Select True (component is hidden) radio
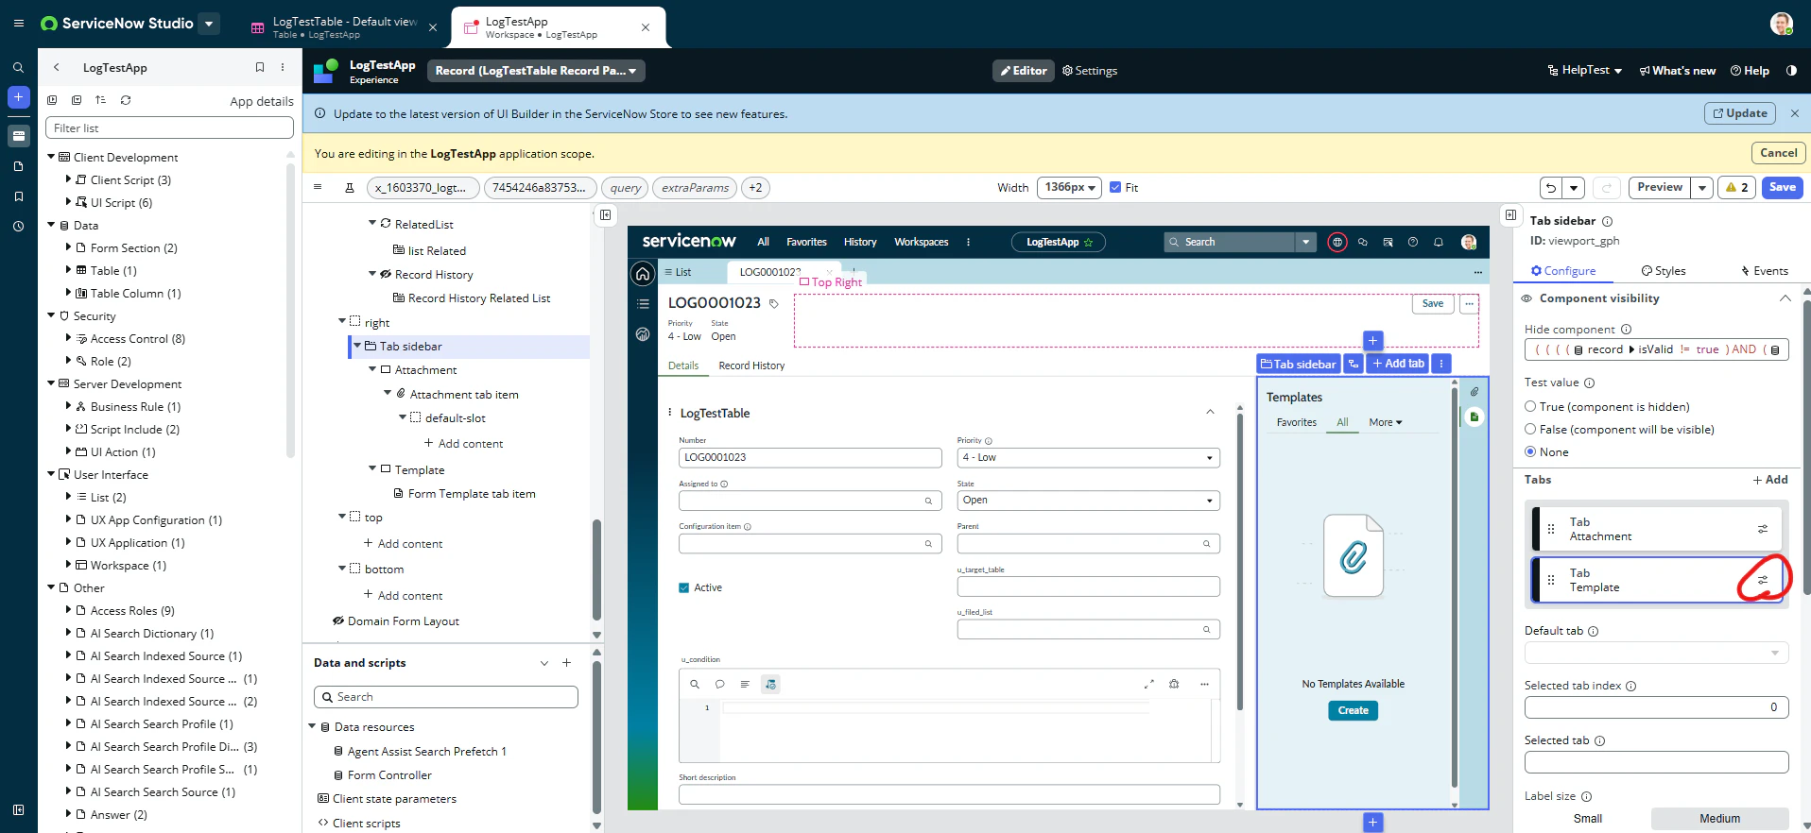The width and height of the screenshot is (1811, 833). coord(1530,407)
